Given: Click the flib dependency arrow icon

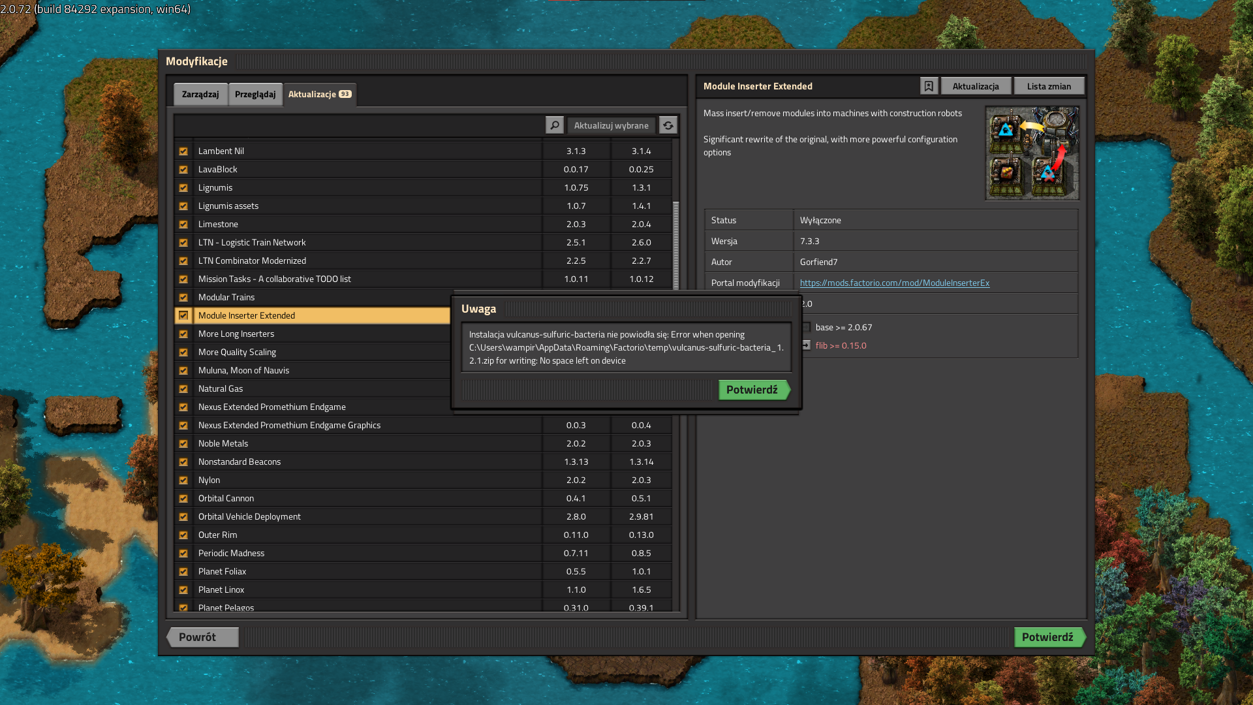Looking at the screenshot, I should 807,345.
